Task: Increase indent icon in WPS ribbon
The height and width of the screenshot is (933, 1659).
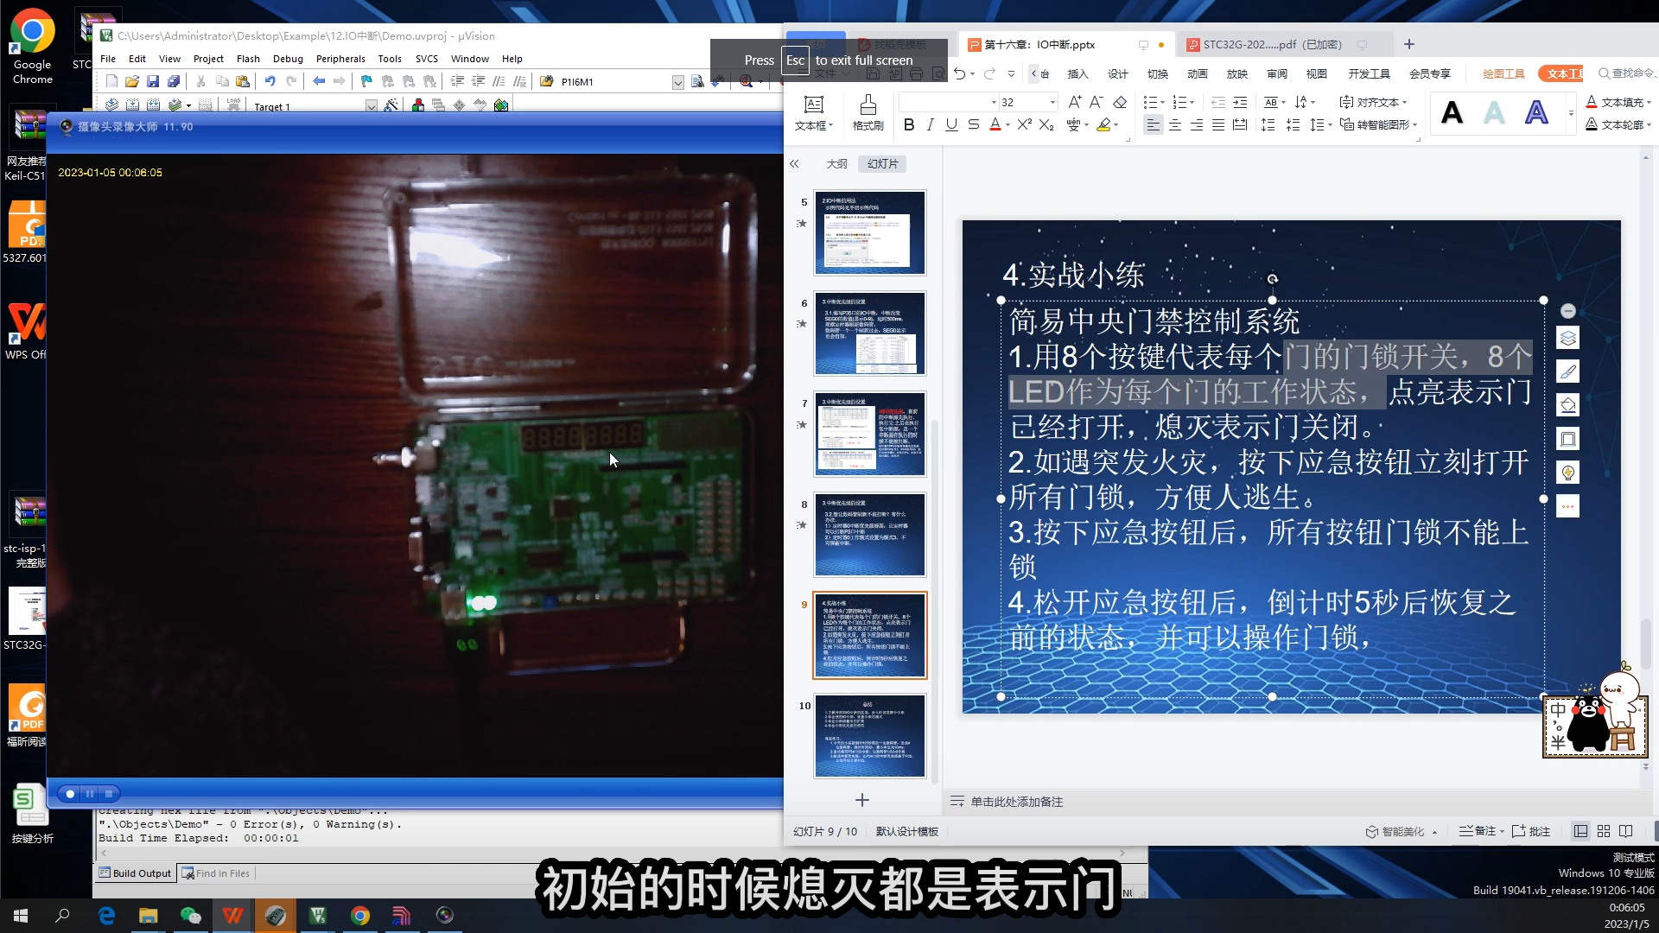Action: pyautogui.click(x=1240, y=102)
